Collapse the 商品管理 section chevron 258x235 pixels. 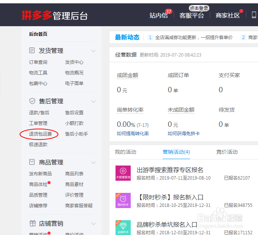93,162
